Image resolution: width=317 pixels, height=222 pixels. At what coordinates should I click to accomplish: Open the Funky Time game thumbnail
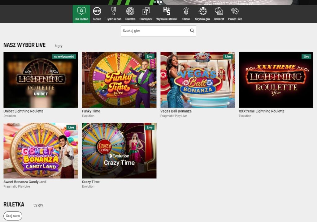tap(119, 80)
